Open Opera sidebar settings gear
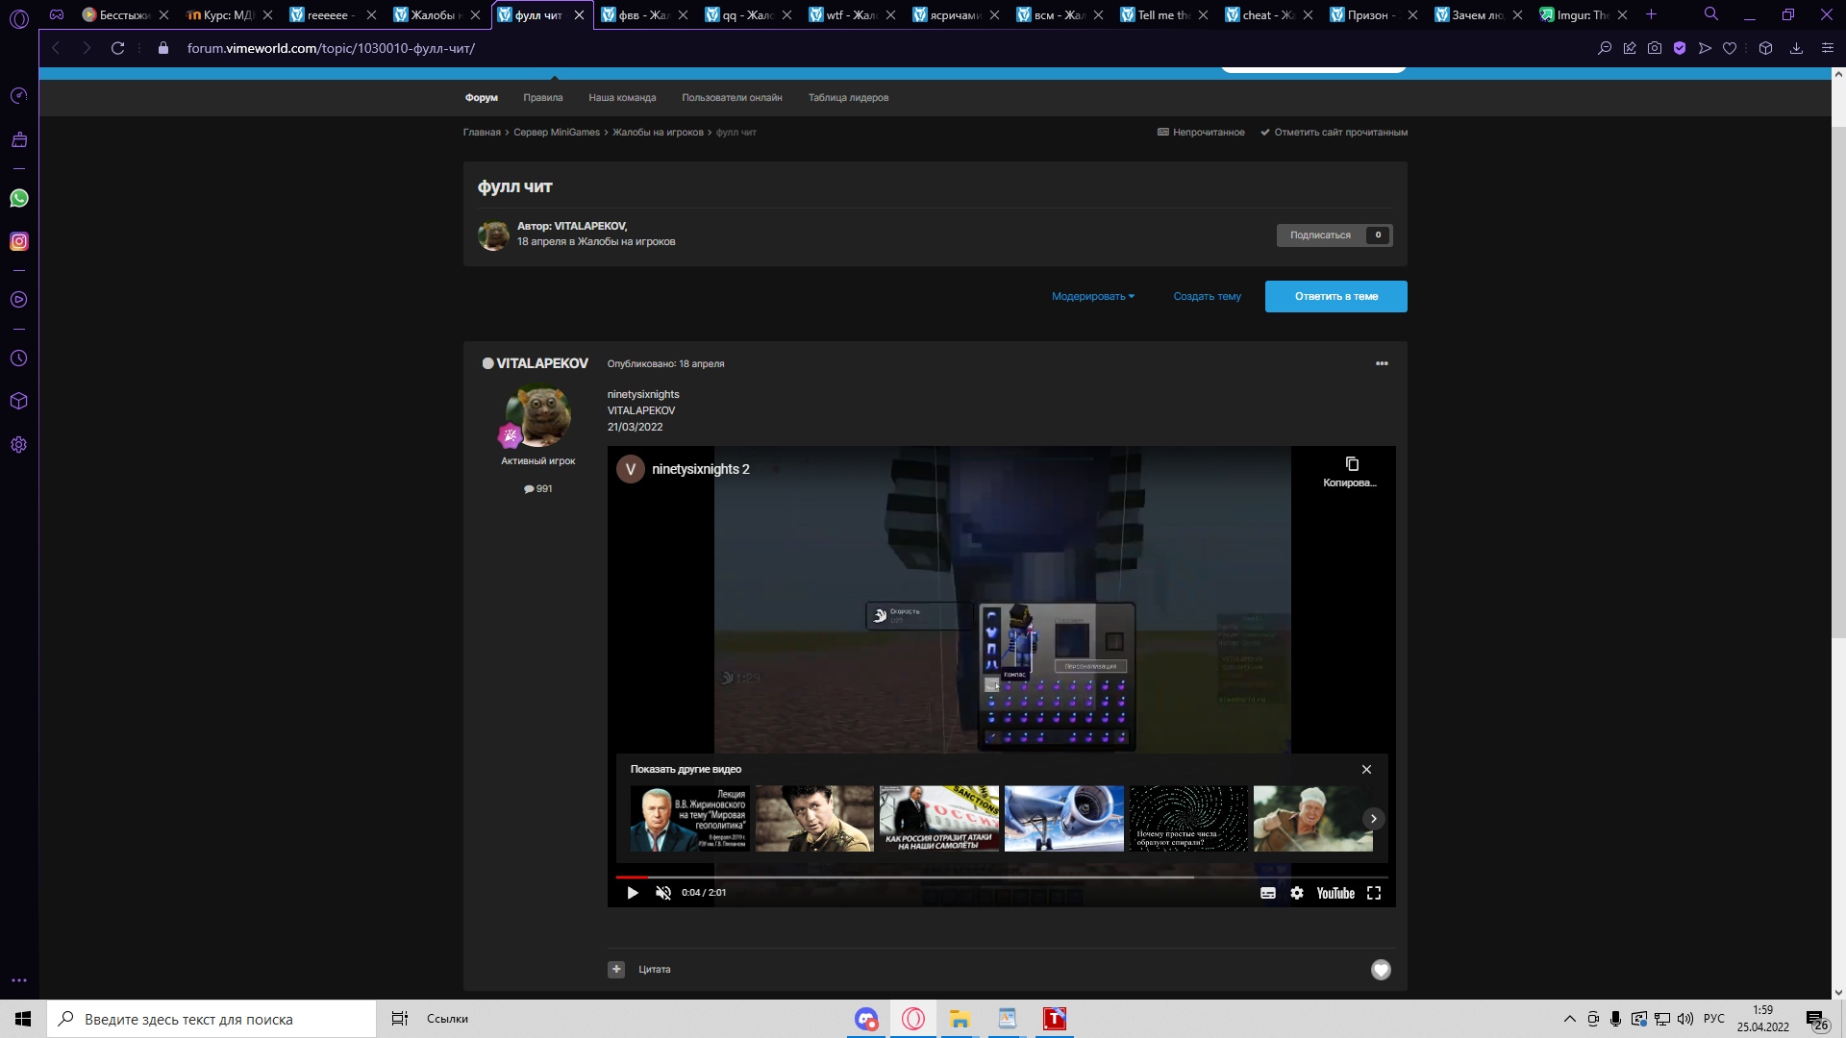The height and width of the screenshot is (1038, 1846). tap(19, 445)
